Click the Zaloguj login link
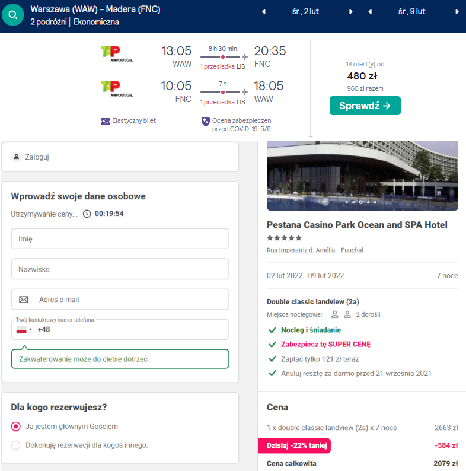Viewport: 466px width, 471px height. coord(37,157)
